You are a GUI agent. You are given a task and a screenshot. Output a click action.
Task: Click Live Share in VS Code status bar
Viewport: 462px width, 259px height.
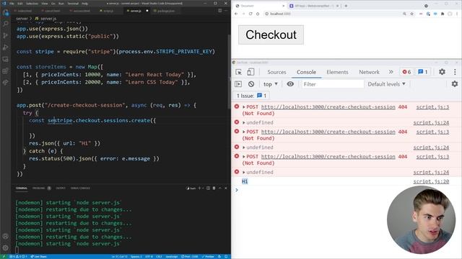click(x=38, y=256)
